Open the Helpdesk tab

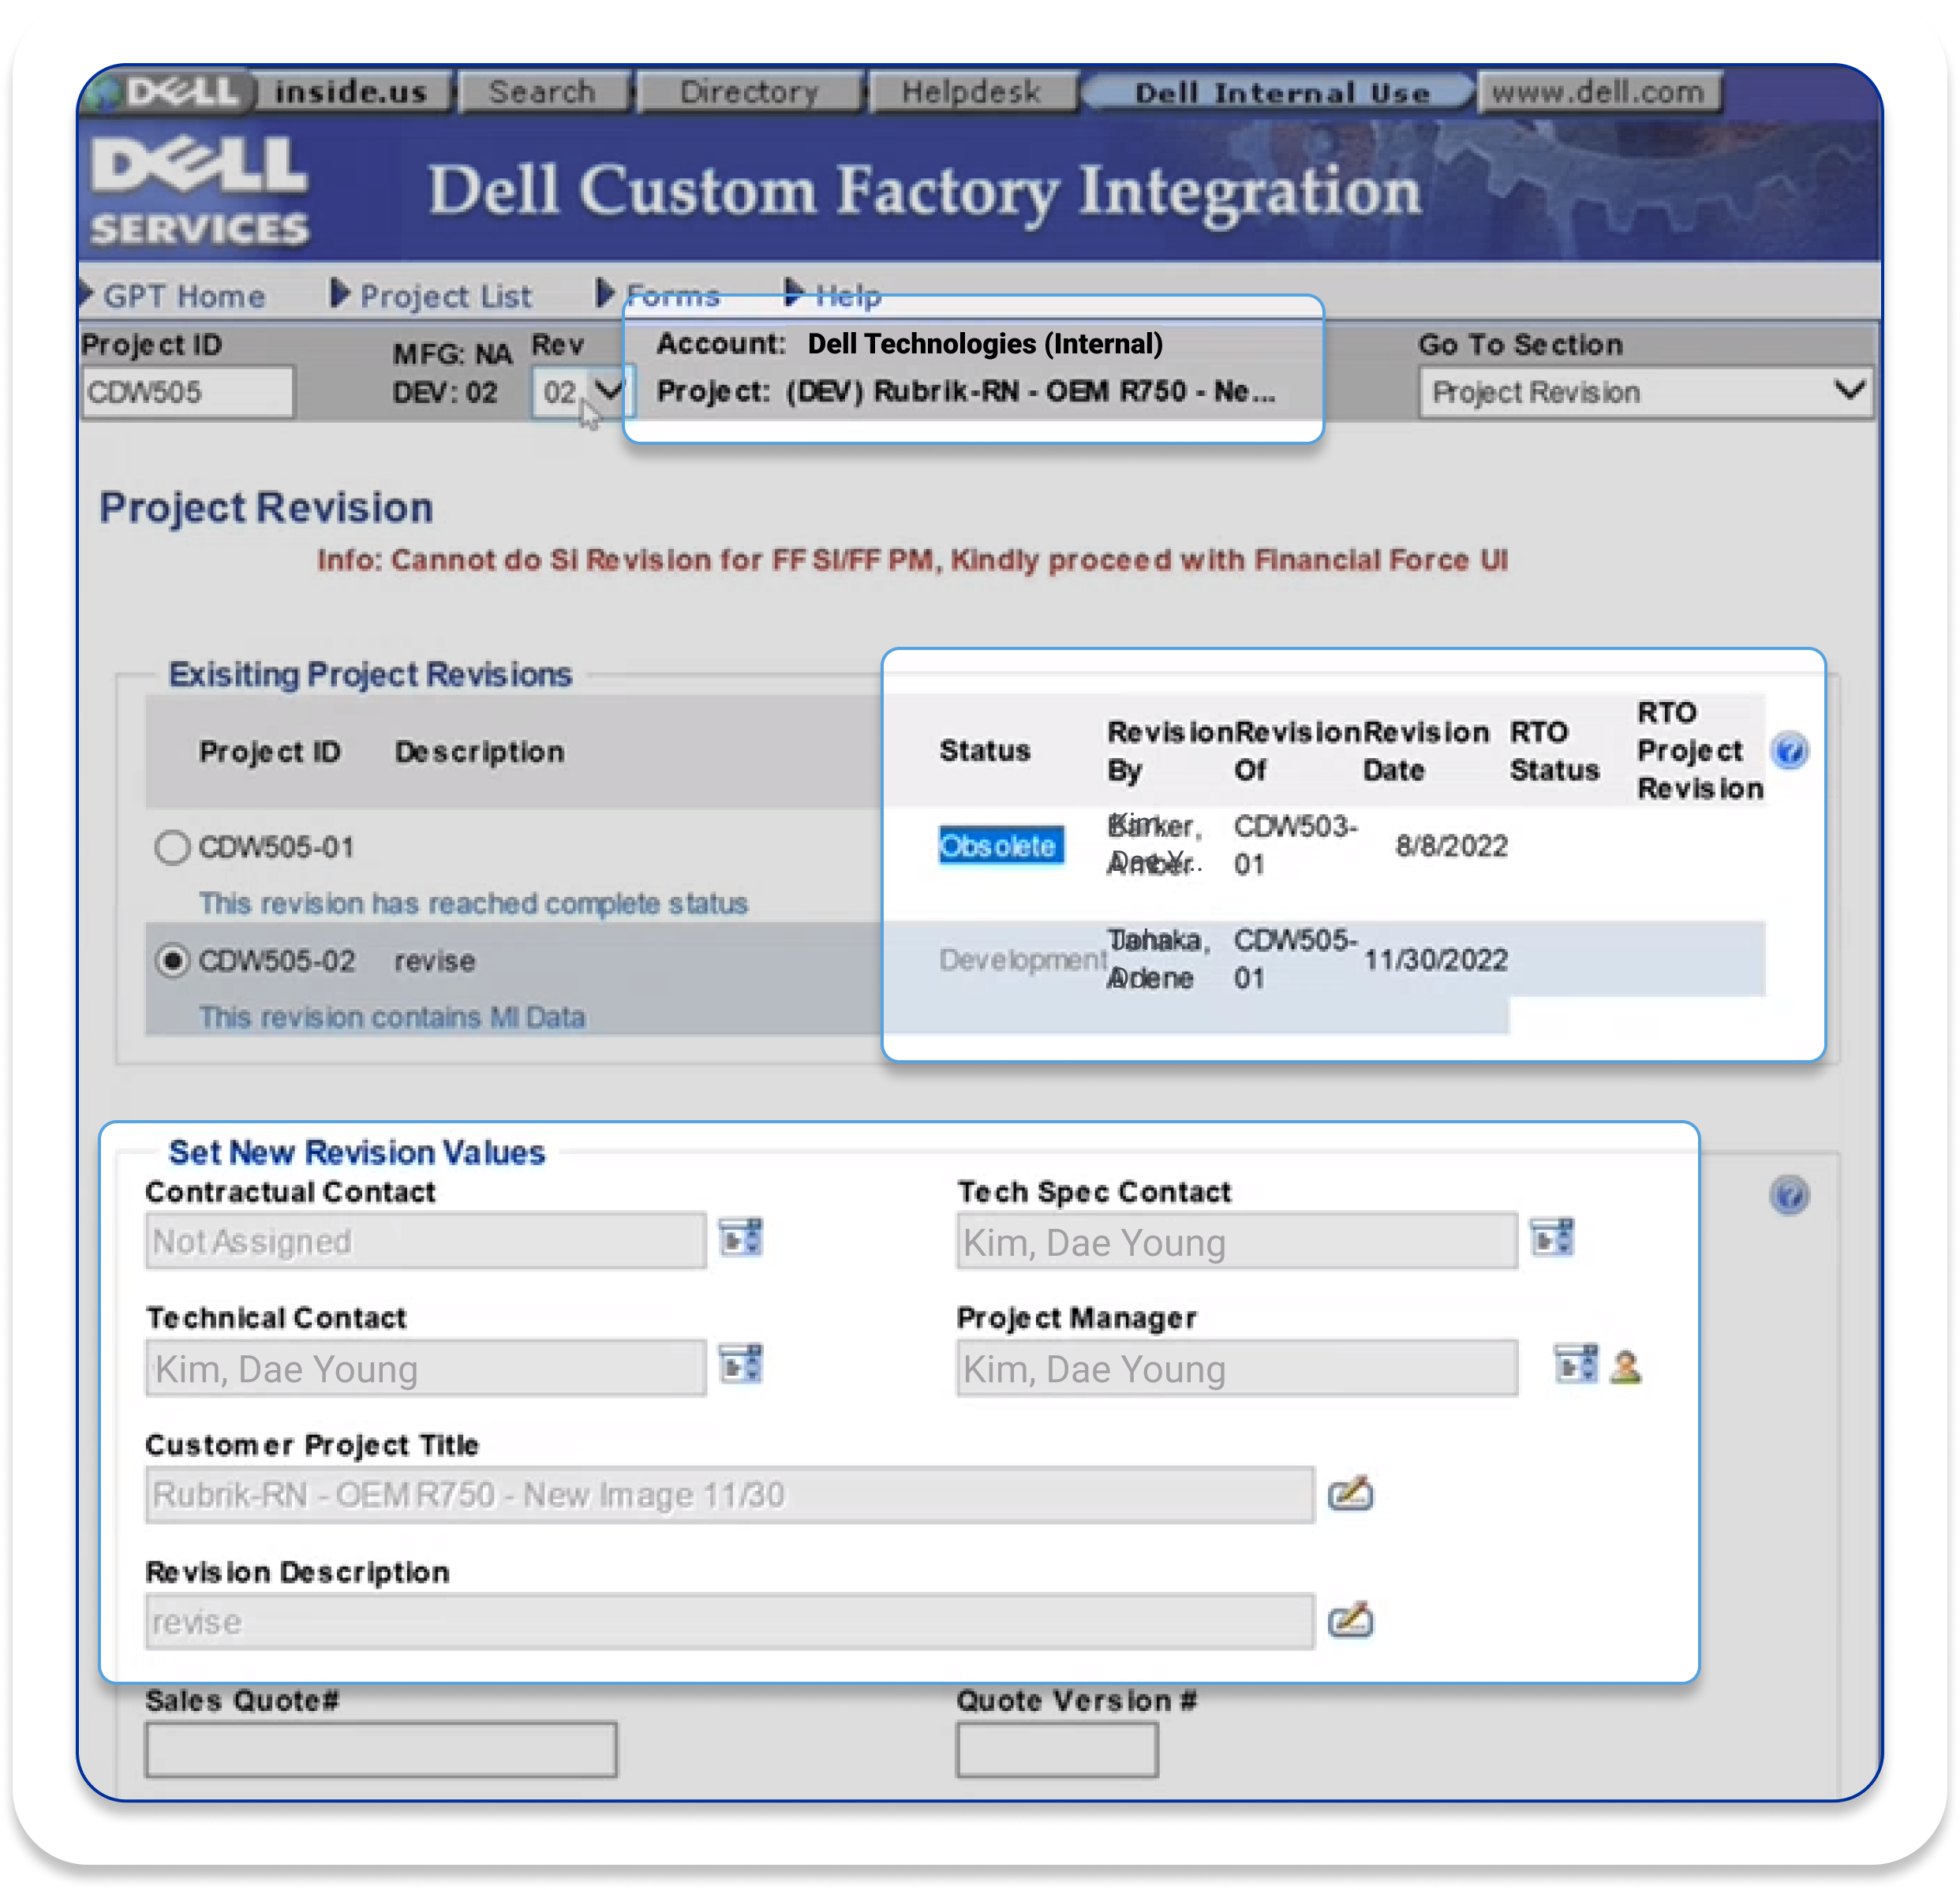click(972, 92)
